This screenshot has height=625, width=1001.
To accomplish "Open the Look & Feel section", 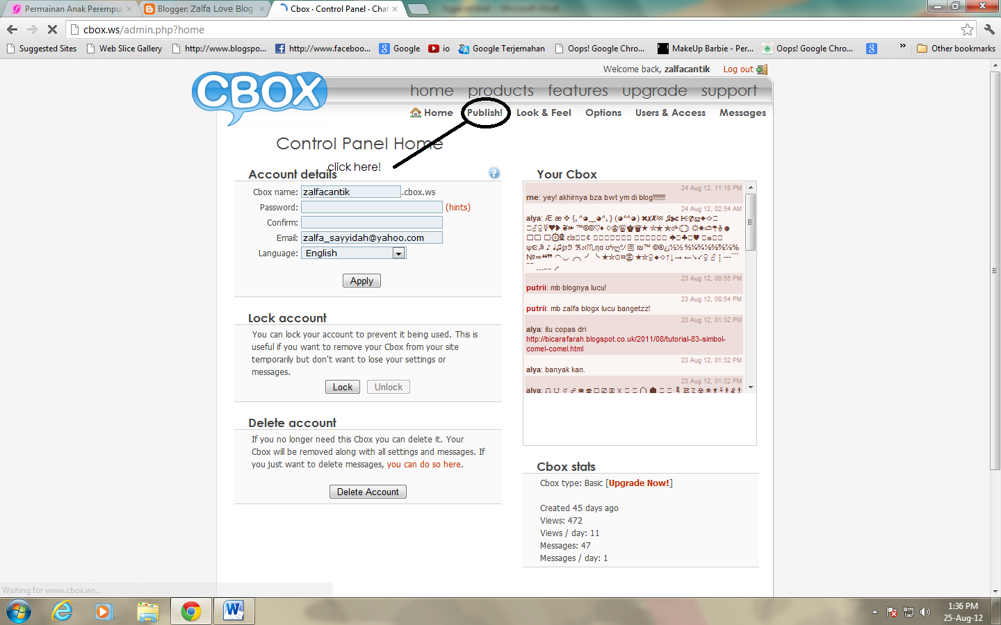I will coord(544,112).
